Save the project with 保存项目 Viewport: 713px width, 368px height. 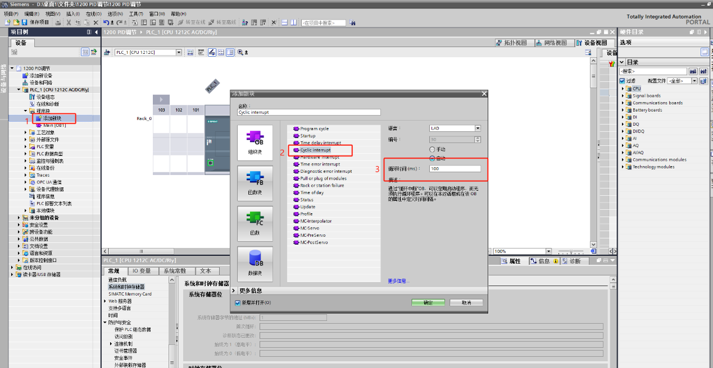[x=35, y=22]
